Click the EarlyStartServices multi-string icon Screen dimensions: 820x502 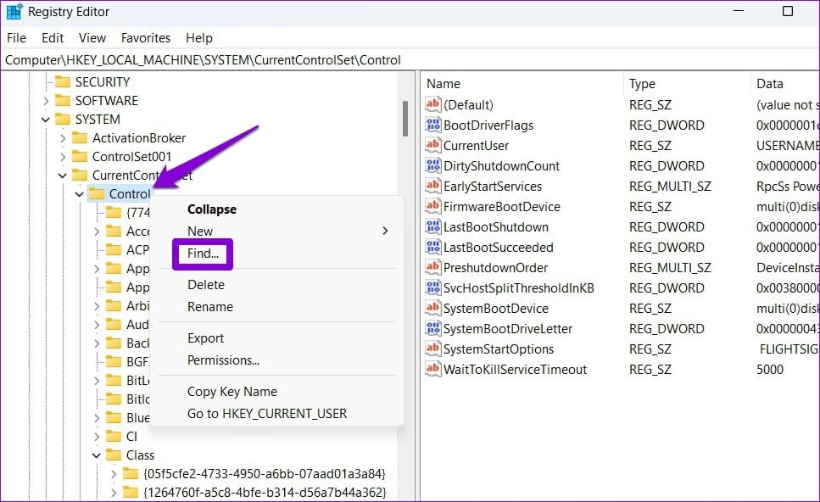(x=433, y=187)
